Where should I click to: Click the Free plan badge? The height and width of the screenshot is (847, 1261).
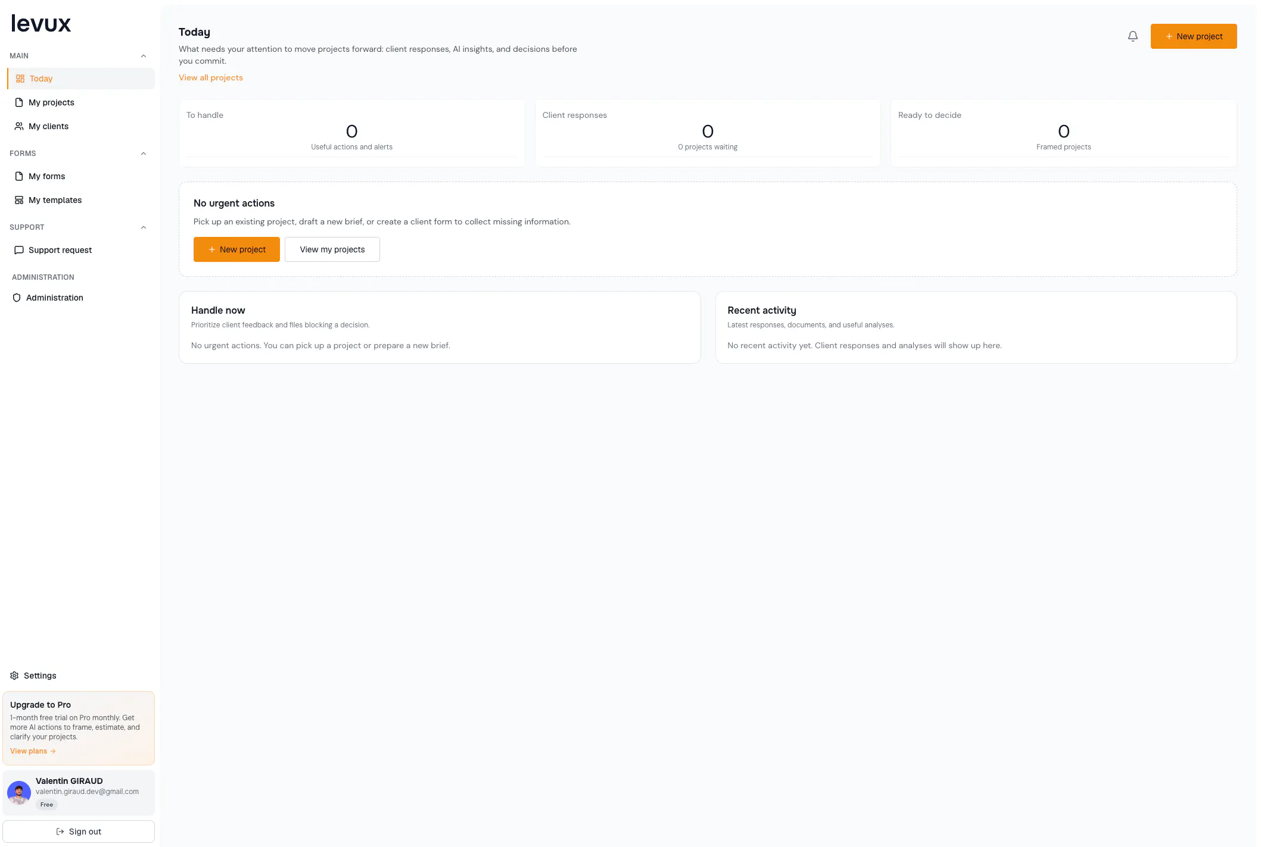coord(46,805)
